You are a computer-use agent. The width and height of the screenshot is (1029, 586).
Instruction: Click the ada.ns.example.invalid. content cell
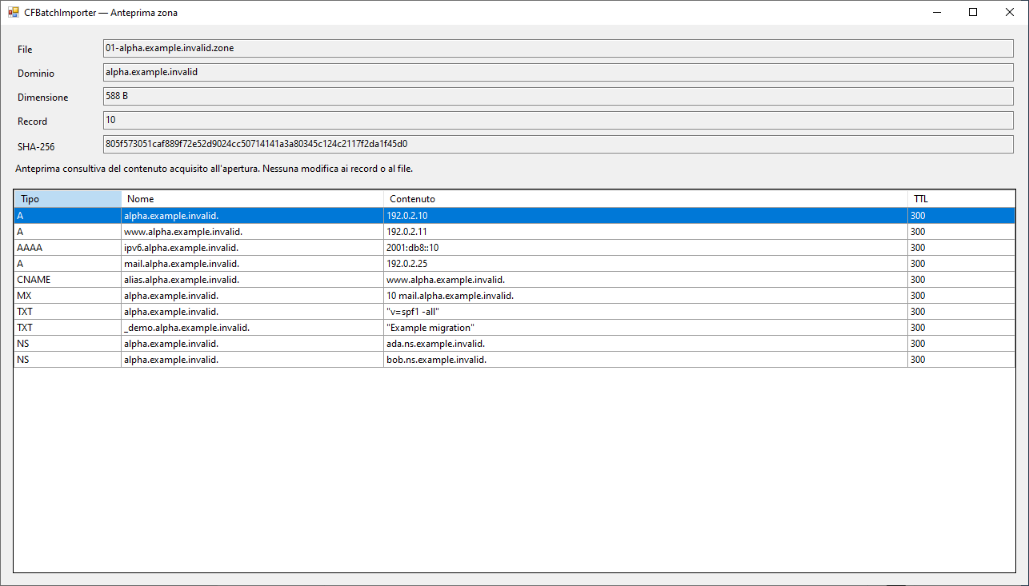(646, 344)
